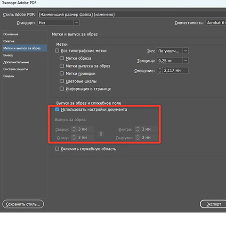Image resolution: width=226 pixels, height=250 pixels.
Task: Click Выпуск за обрез и служебное поле heading
Action: pos(89,103)
